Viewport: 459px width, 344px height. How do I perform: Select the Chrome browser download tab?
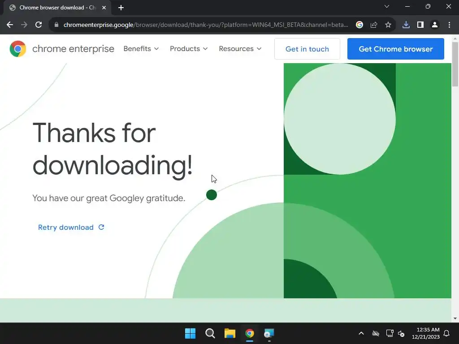[57, 8]
